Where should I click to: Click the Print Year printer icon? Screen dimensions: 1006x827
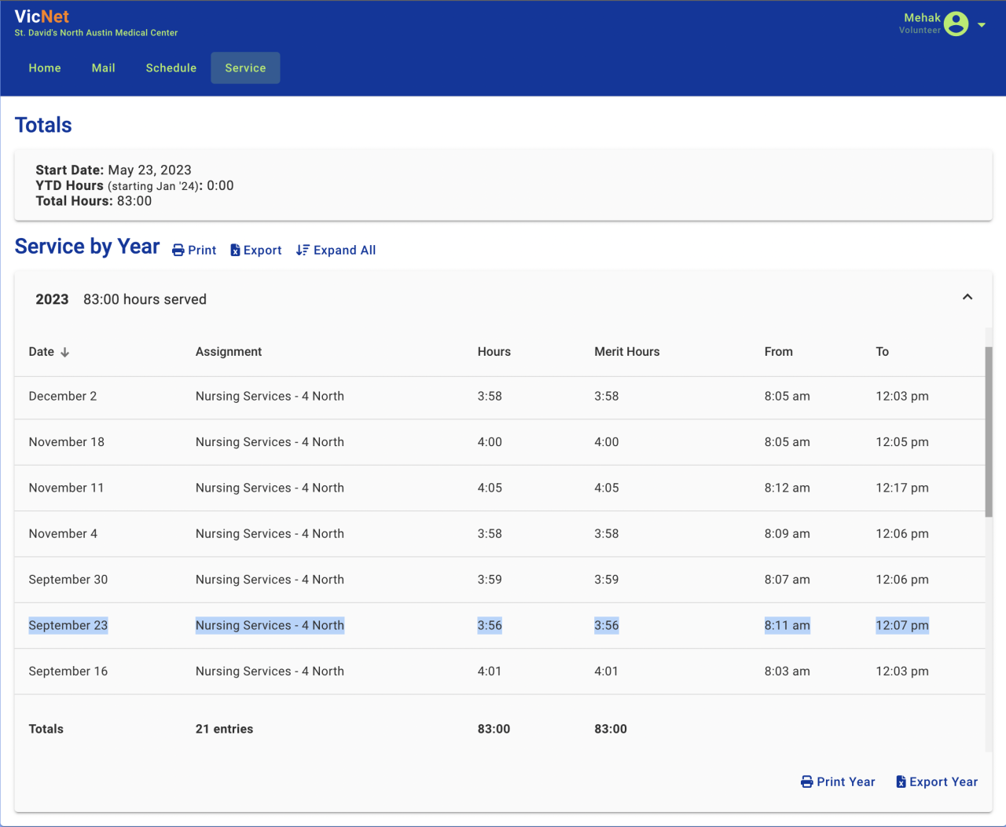pyautogui.click(x=806, y=782)
